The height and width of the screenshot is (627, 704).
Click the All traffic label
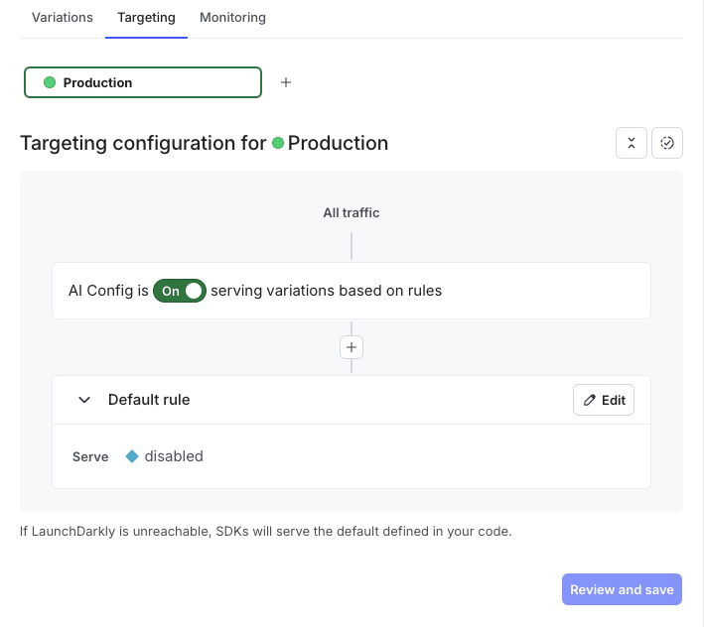[x=352, y=212]
